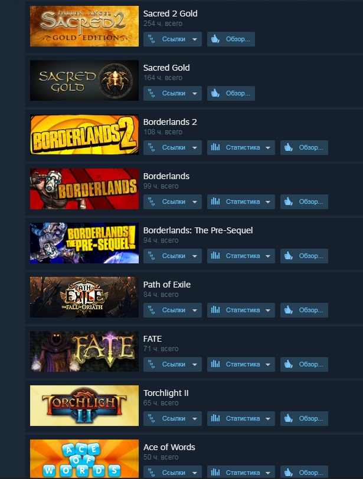
Task: Click the statistics bar-chart icon for Borderlands 2
Action: [215, 147]
